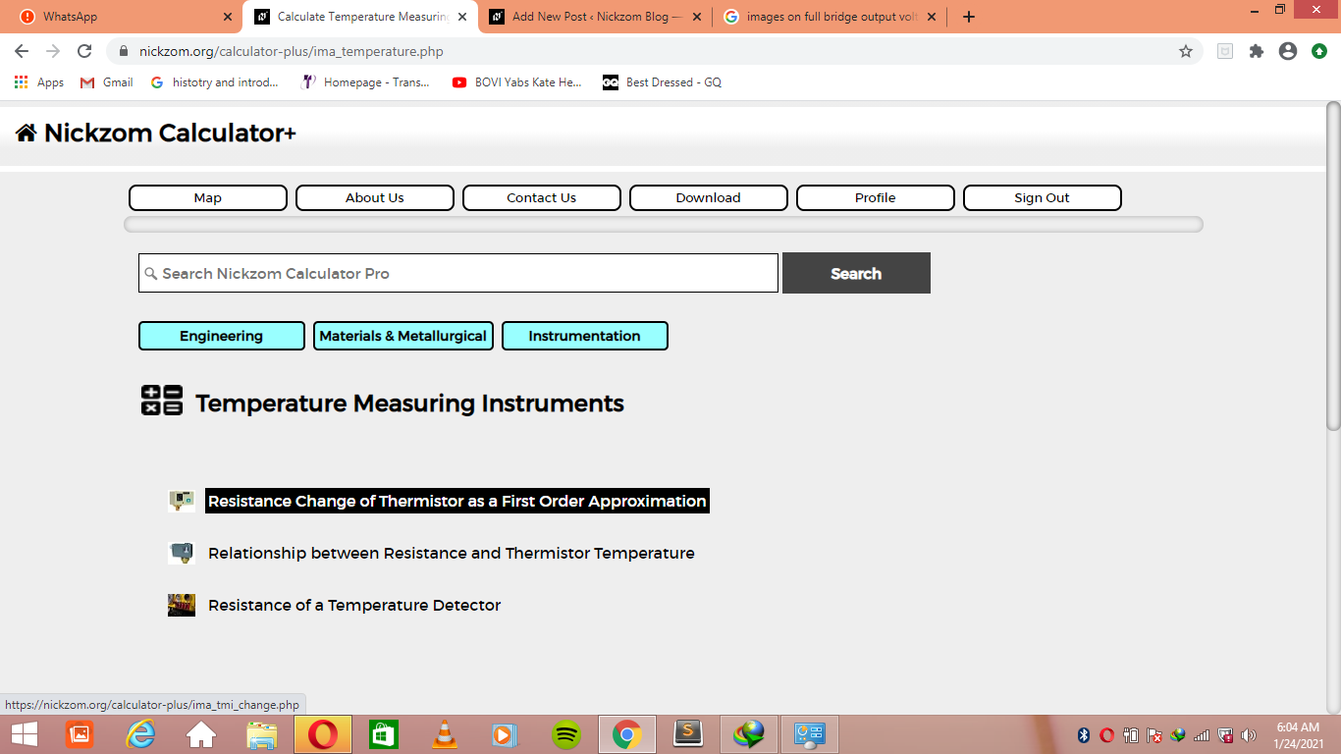The image size is (1341, 754).
Task: Click the green Chrome update icon
Action: [x=1319, y=51]
